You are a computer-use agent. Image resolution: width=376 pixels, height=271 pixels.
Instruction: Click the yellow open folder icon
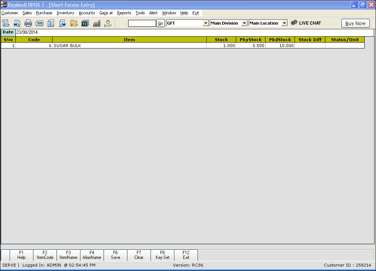pos(74,23)
